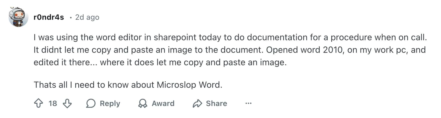
Task: Click the Award ribbon icon
Action: pyautogui.click(x=143, y=103)
